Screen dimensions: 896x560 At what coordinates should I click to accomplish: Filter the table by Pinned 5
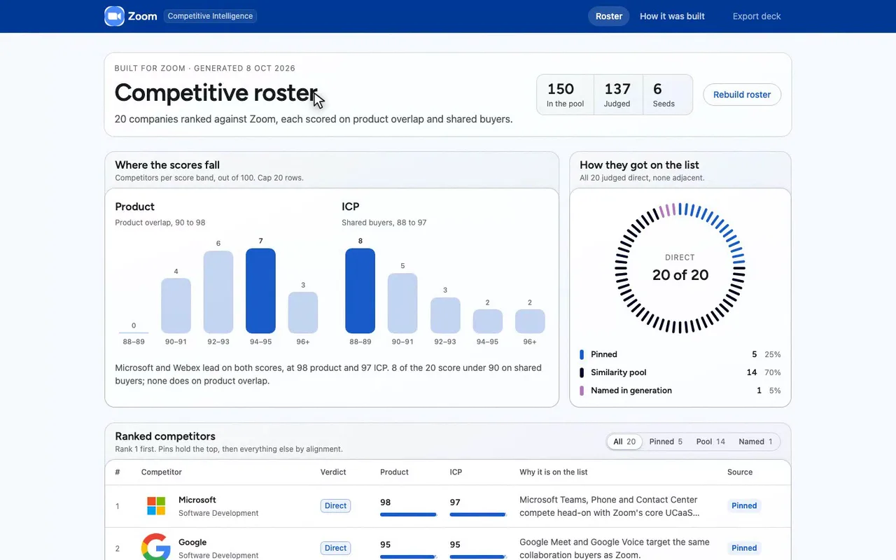point(666,442)
